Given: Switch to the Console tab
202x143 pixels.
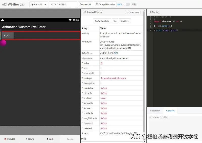Looking at the screenshot, I should click(170, 111).
